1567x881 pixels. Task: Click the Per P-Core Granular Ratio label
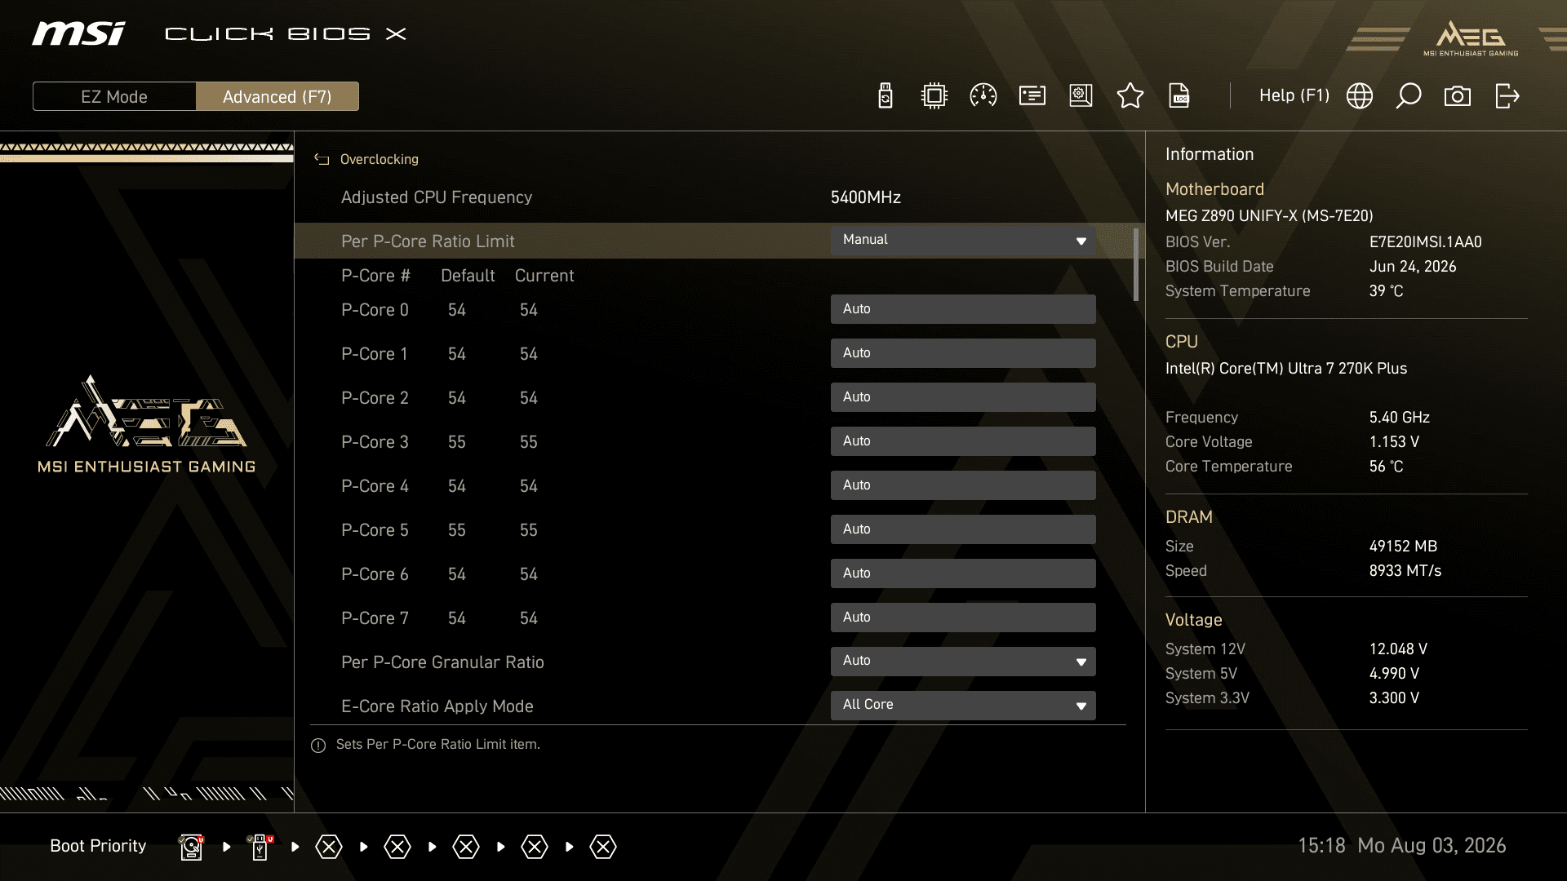(442, 662)
